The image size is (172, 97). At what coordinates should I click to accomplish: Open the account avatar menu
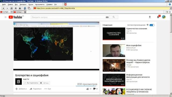(164, 17)
